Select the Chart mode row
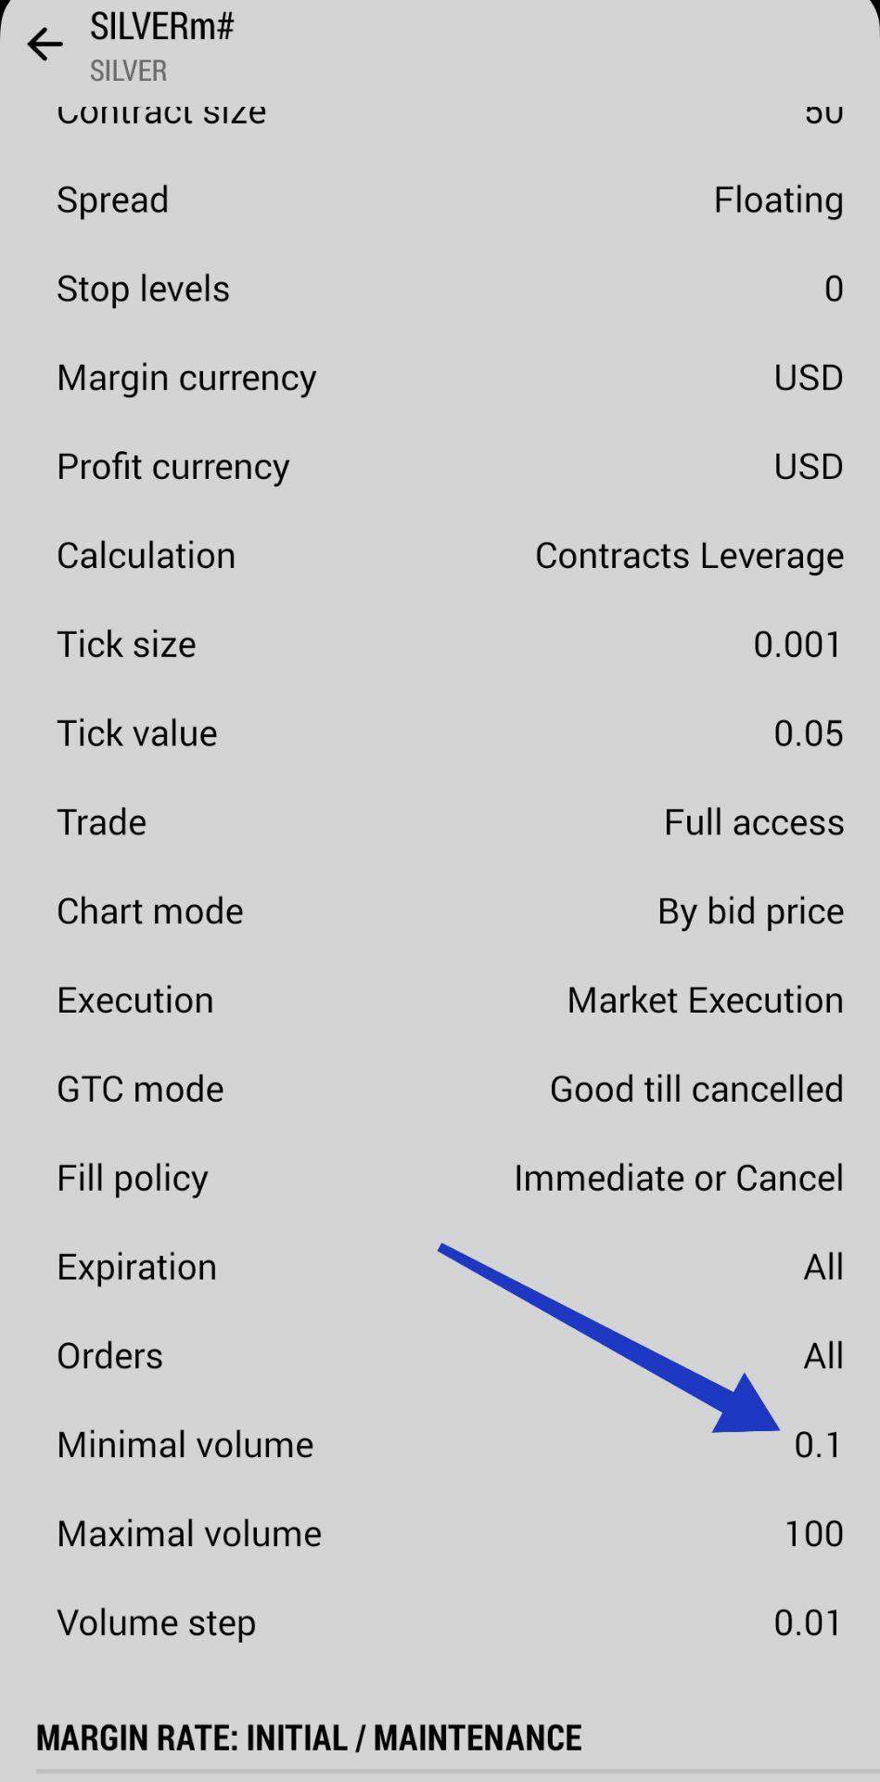The image size is (880, 1782). (440, 911)
